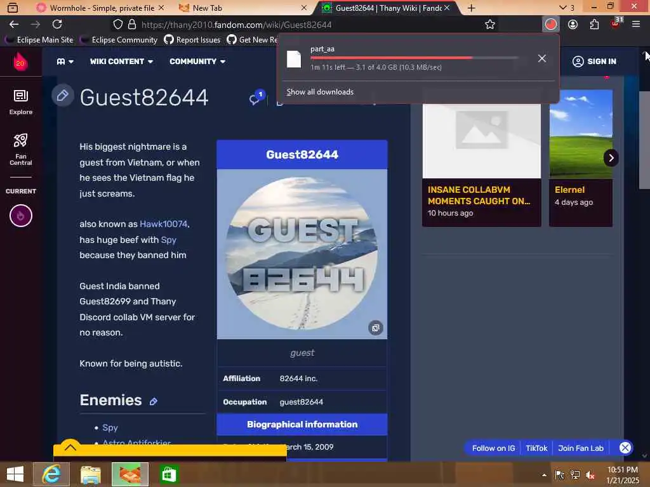Image resolution: width=650 pixels, height=487 pixels.
Task: Open the Get New Re… bookmark
Action: coord(252,40)
